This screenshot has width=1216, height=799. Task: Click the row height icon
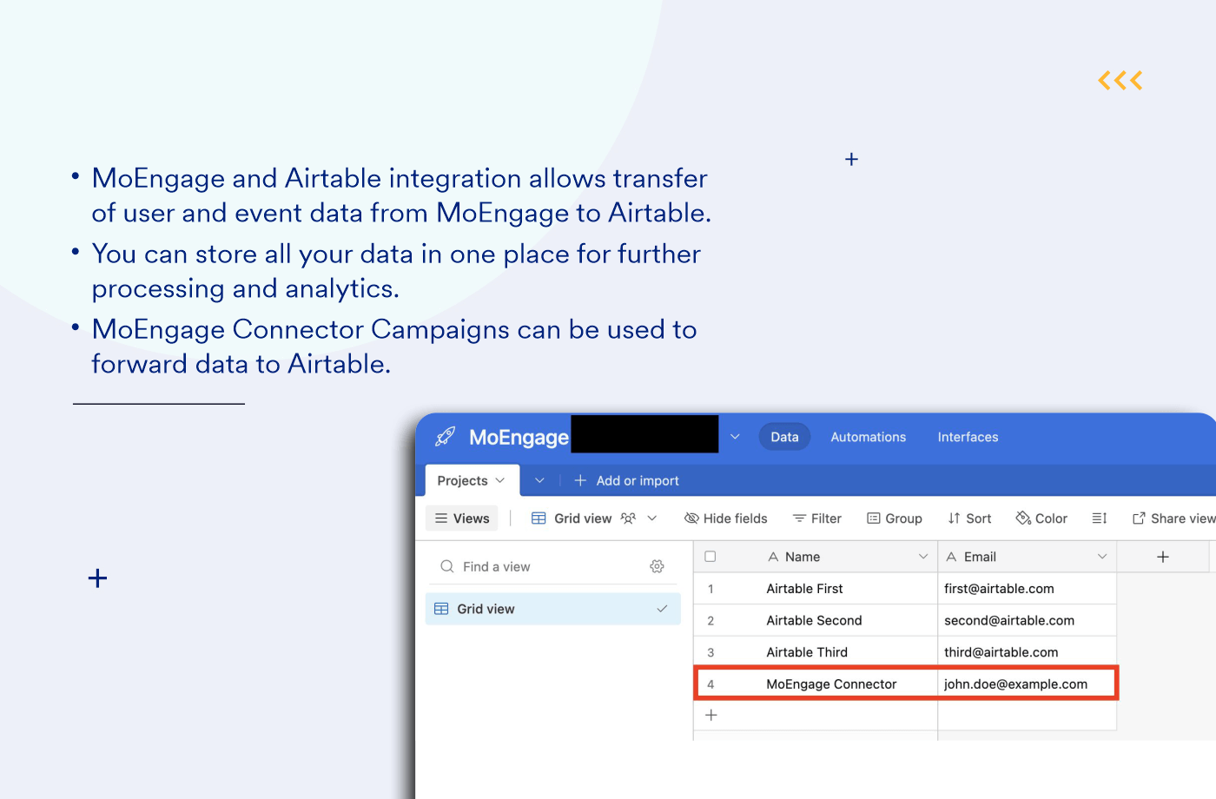click(1100, 518)
